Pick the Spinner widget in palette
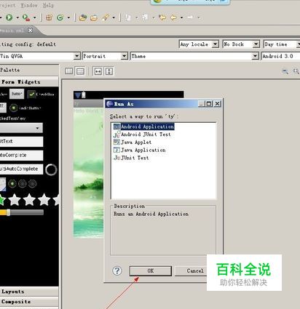 tap(21, 128)
